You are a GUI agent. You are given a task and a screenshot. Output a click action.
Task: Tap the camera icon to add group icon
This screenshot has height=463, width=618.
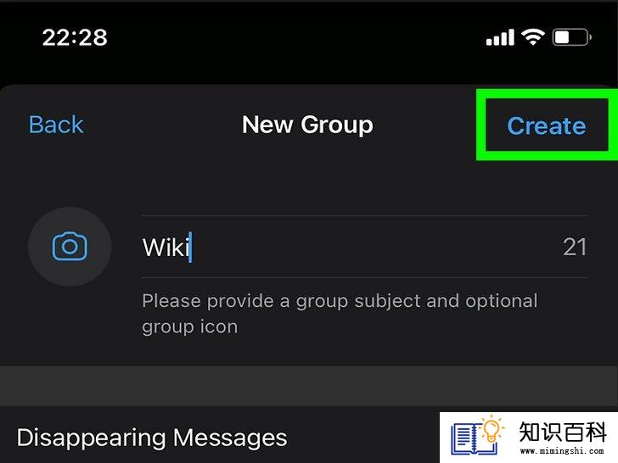pos(70,247)
